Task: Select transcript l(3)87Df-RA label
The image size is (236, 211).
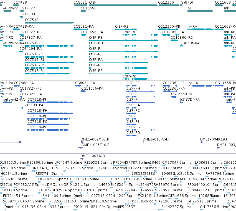Action: [x=190, y=43]
